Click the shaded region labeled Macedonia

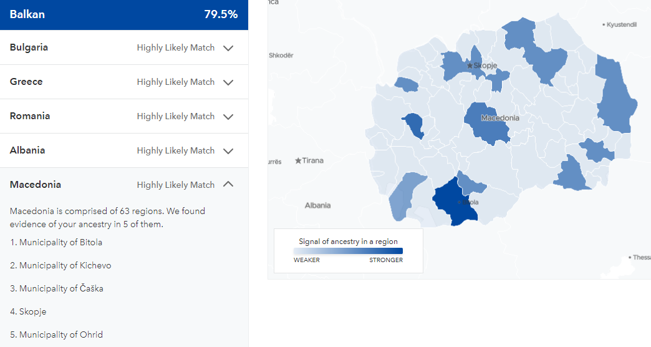486,124
